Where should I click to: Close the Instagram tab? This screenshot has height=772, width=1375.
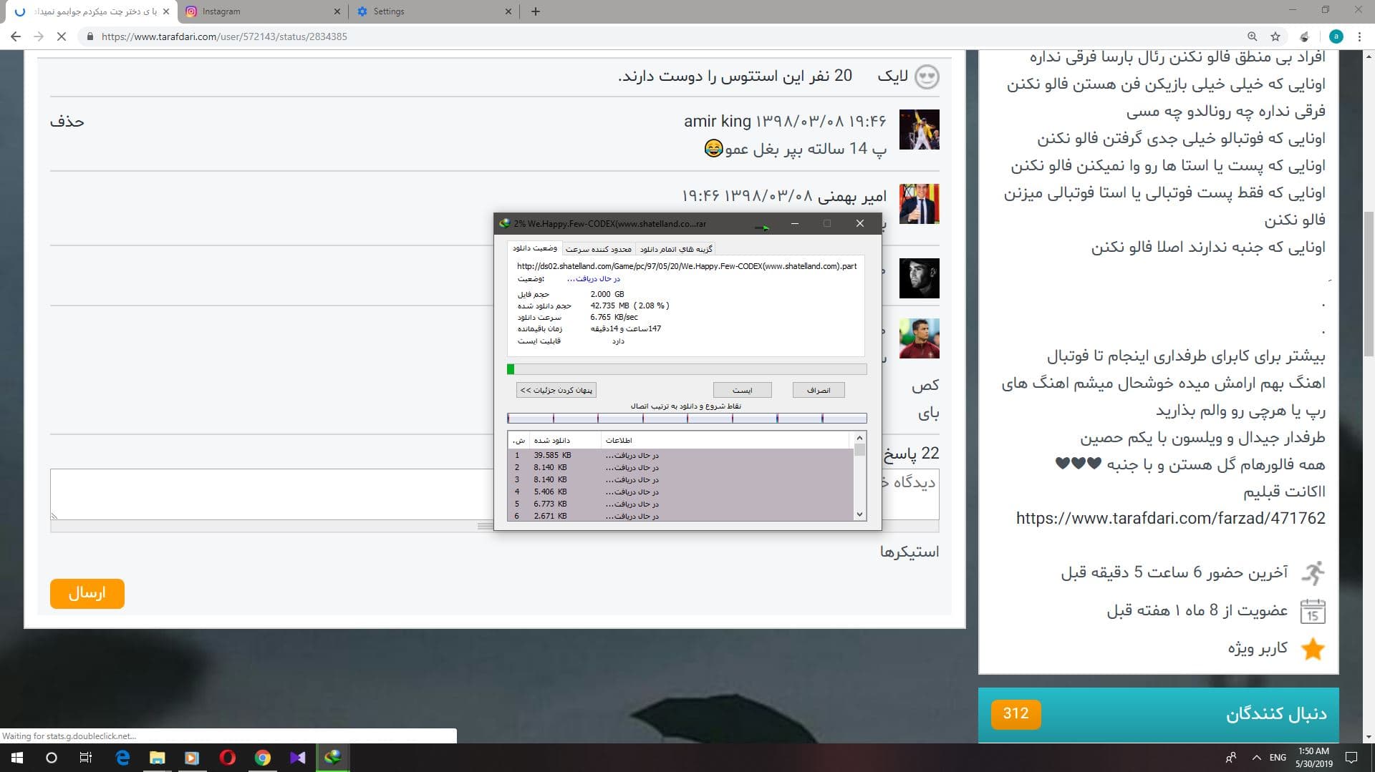coord(338,11)
